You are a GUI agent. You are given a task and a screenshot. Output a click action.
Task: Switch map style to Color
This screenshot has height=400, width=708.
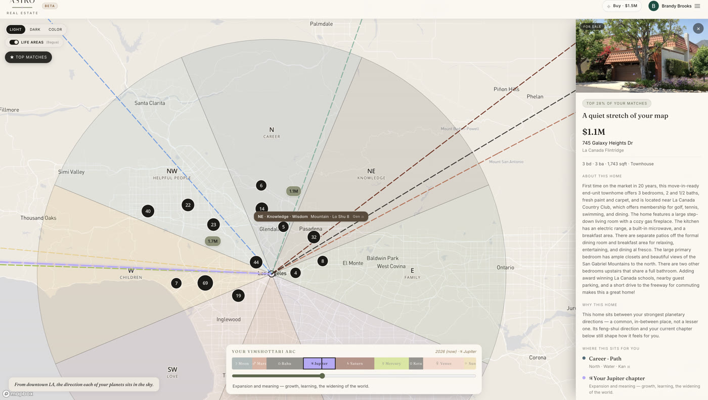(55, 29)
